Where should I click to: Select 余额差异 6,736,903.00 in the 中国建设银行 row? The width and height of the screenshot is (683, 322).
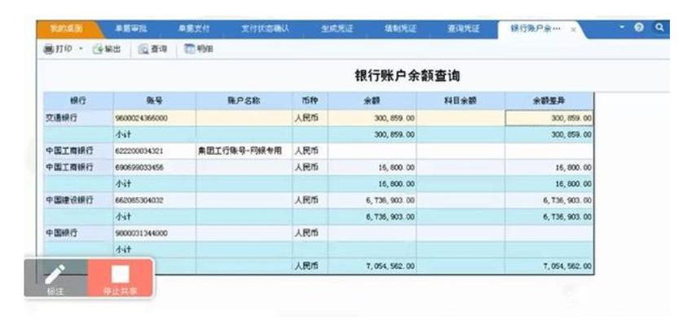click(x=549, y=201)
